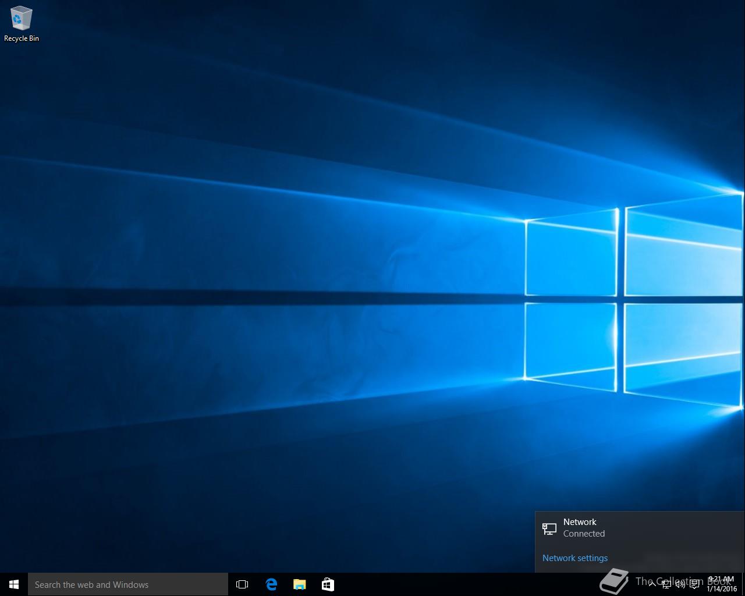Click the Show desktop strip at taskbar end
This screenshot has width=745, height=596.
click(743, 584)
